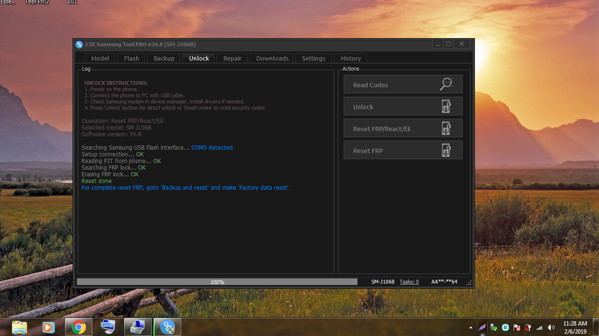Click the 100% progress bar
Viewport: 599px width, 336px height.
(x=217, y=282)
